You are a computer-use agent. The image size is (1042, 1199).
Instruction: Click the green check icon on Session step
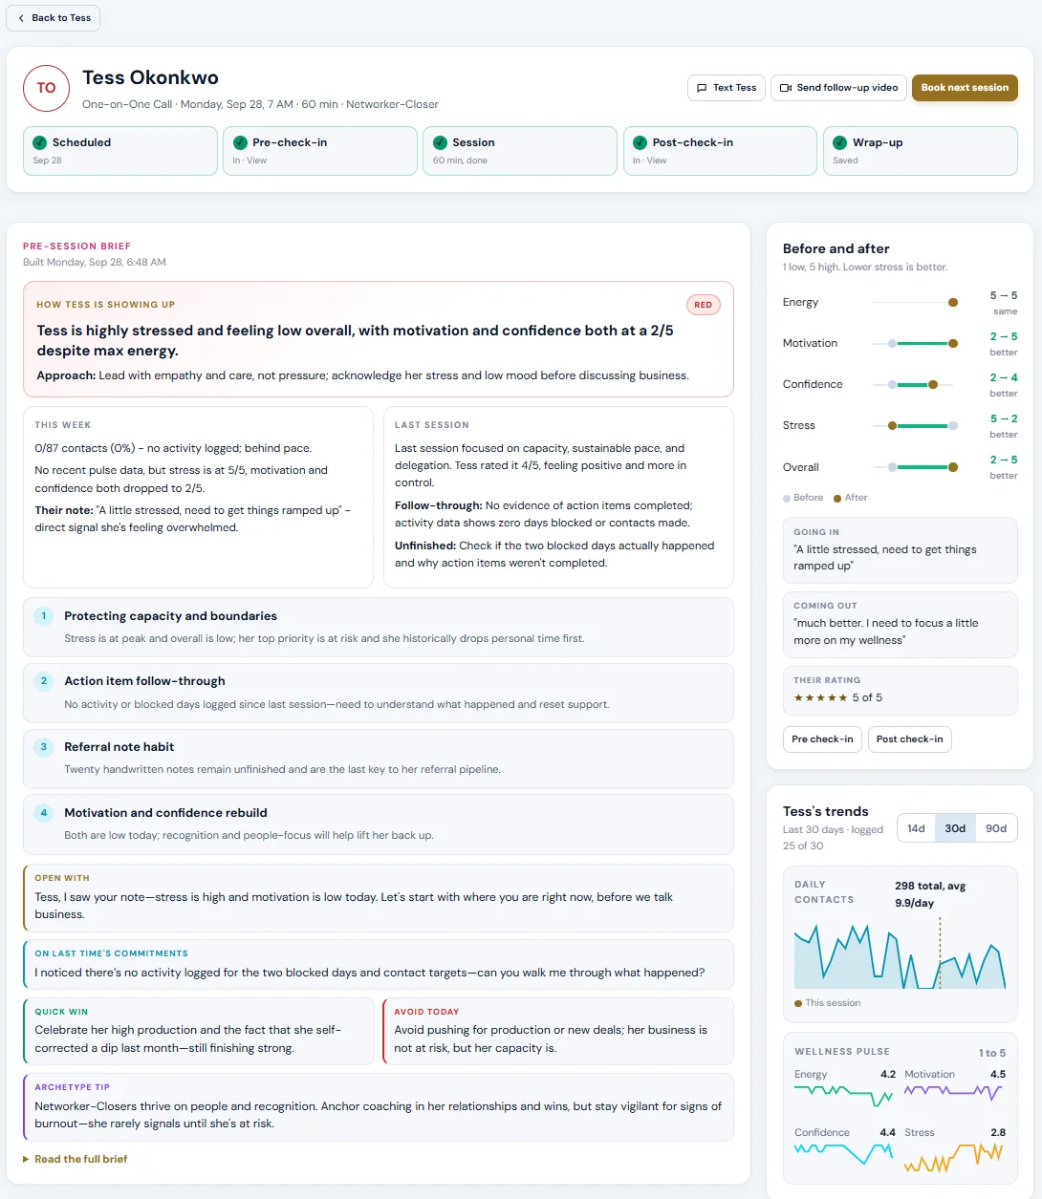pos(440,142)
